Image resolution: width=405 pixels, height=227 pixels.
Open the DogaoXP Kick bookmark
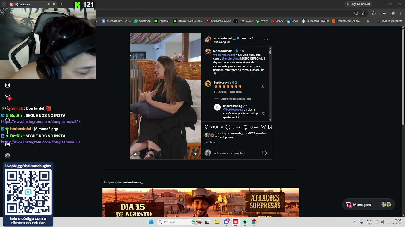(162, 21)
